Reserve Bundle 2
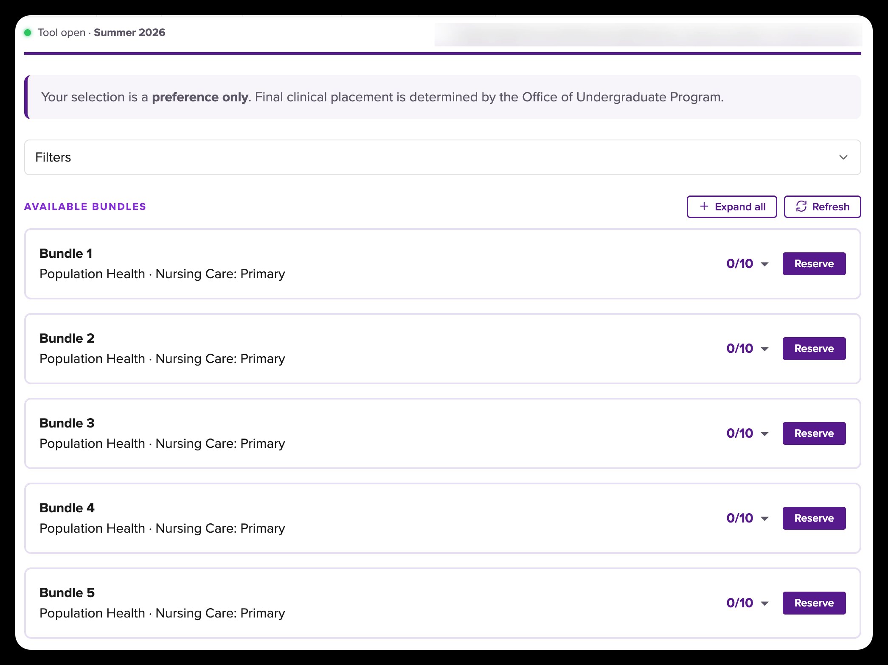Screen dimensions: 888x665 point(814,349)
